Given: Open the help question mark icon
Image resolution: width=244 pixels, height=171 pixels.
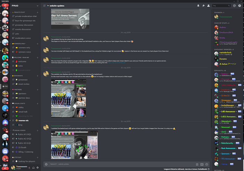Looking at the screenshot, I should 239,6.
